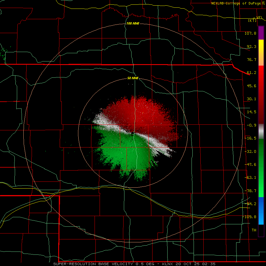The height and width of the screenshot is (266, 266).
Task: Click the -78.7 legend value
Action: 250,191
